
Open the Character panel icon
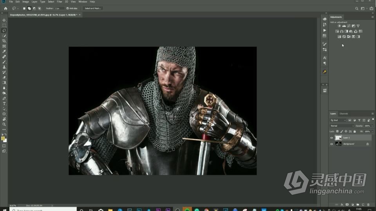pos(324,58)
